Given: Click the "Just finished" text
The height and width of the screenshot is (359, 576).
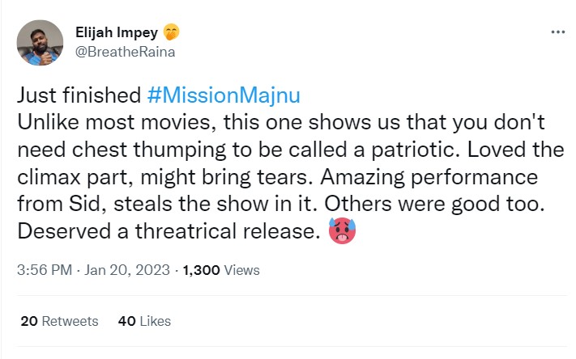Looking at the screenshot, I should tap(79, 95).
